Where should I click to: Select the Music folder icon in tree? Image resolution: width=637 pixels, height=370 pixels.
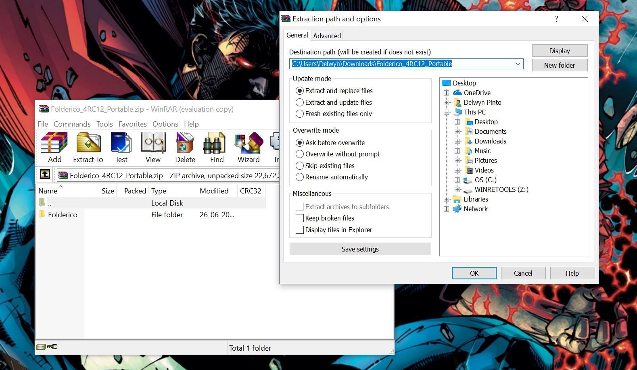[468, 151]
